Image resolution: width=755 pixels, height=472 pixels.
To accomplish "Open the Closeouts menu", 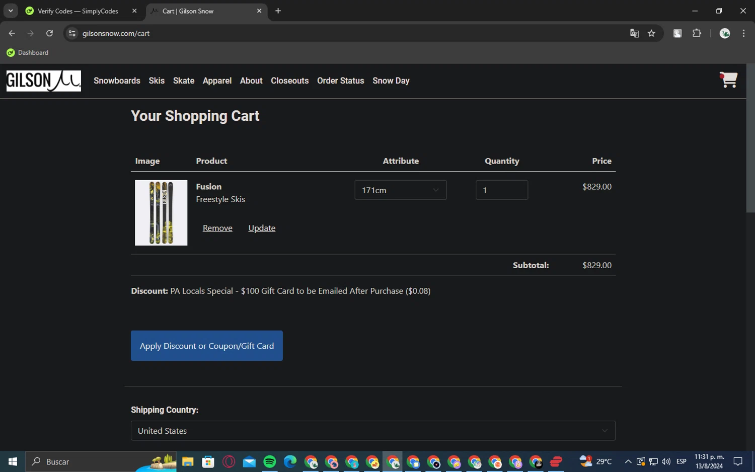I will point(289,81).
